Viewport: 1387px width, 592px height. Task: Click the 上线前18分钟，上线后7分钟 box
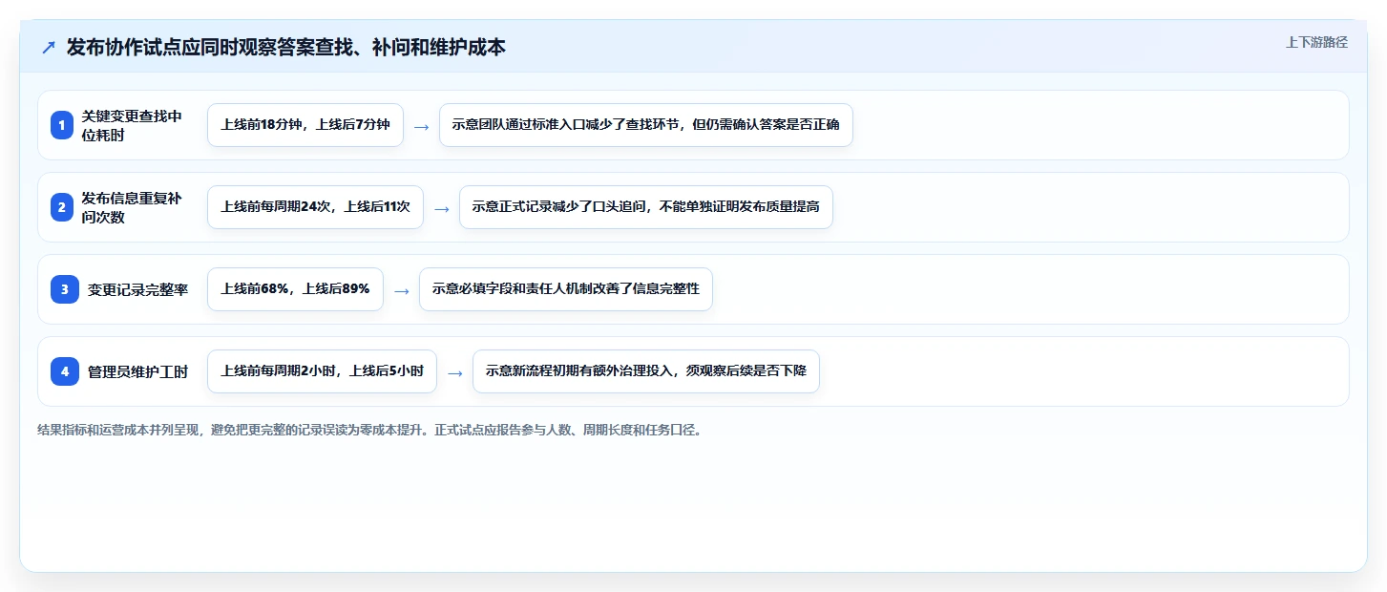pyautogui.click(x=305, y=125)
